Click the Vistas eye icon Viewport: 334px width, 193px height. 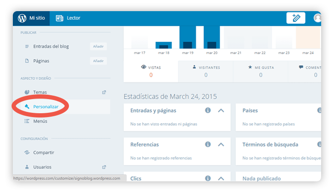tap(143, 67)
